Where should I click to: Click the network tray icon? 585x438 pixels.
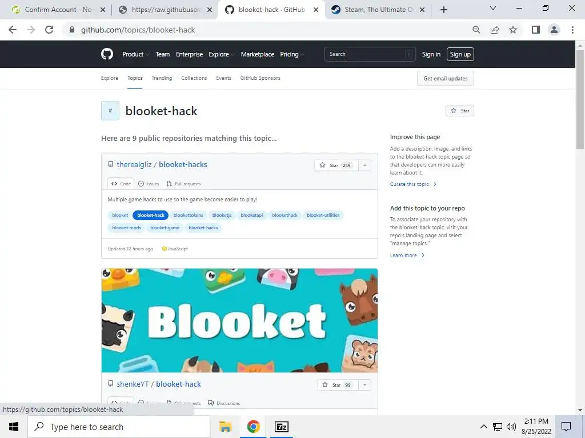point(498,427)
